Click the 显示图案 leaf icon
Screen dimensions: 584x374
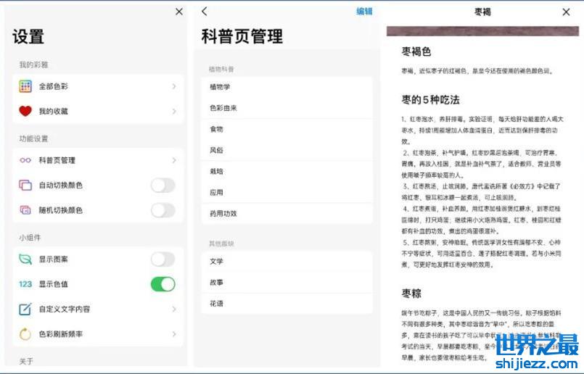[x=25, y=259]
